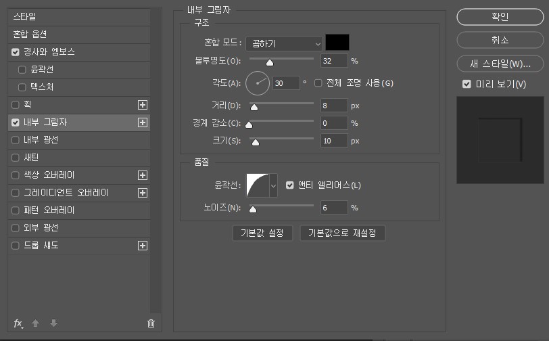Open 내부 광선 settings row
Screen dimensions: 549x341
tap(79, 140)
